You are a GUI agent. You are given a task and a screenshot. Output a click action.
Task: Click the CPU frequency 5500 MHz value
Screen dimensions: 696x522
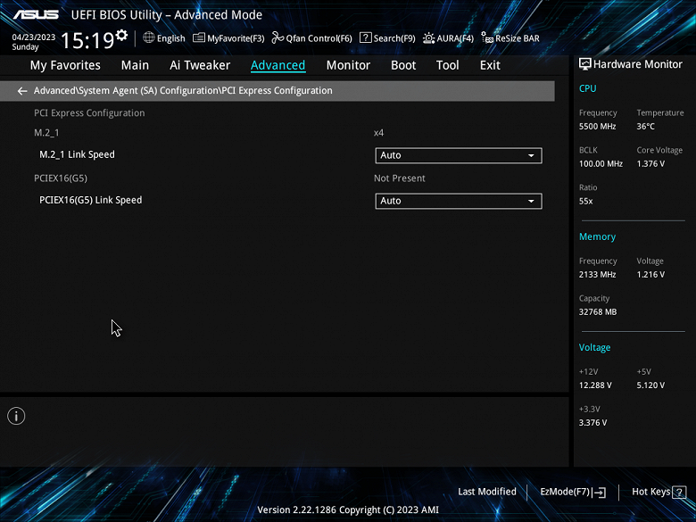(597, 127)
